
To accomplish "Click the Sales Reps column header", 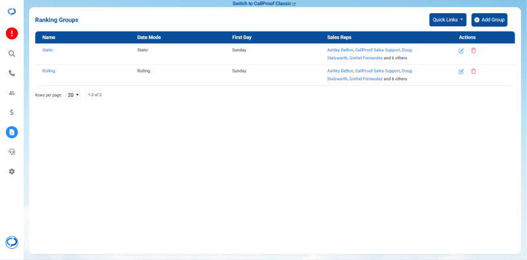I will tap(339, 38).
